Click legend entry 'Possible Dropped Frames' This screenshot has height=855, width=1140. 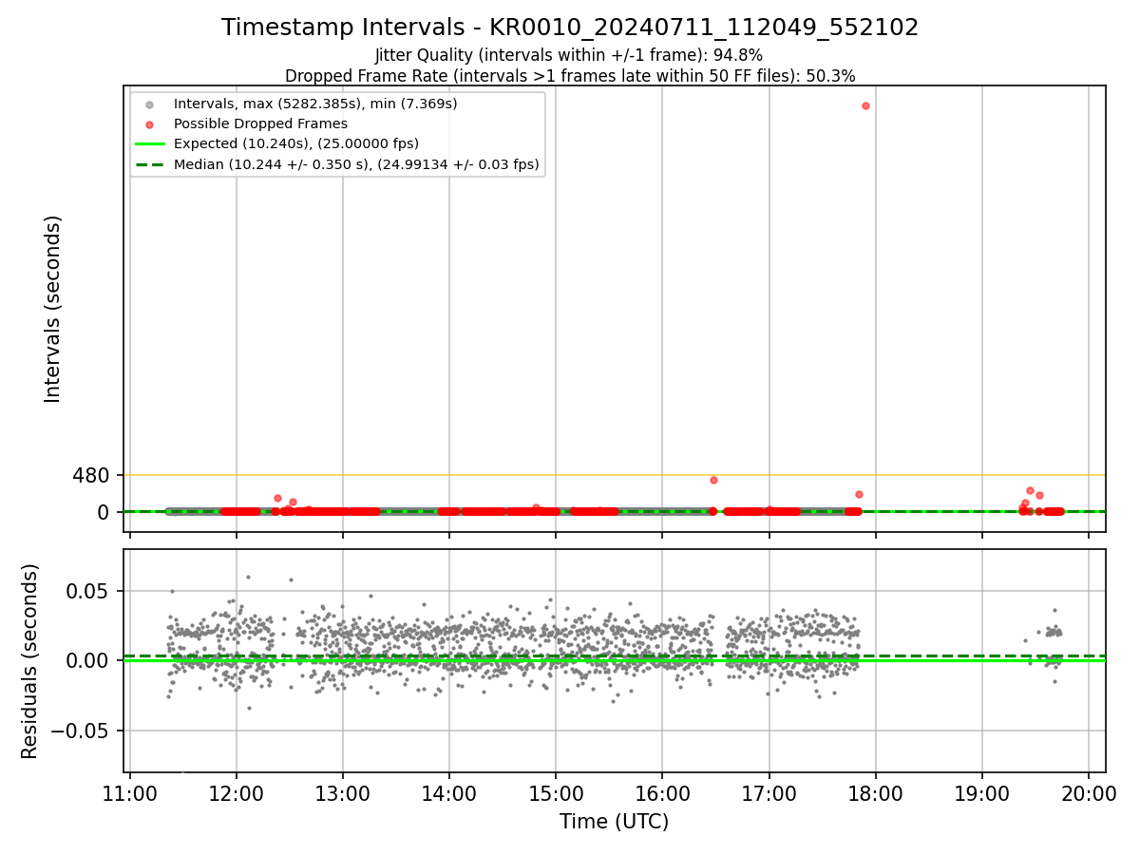260,123
